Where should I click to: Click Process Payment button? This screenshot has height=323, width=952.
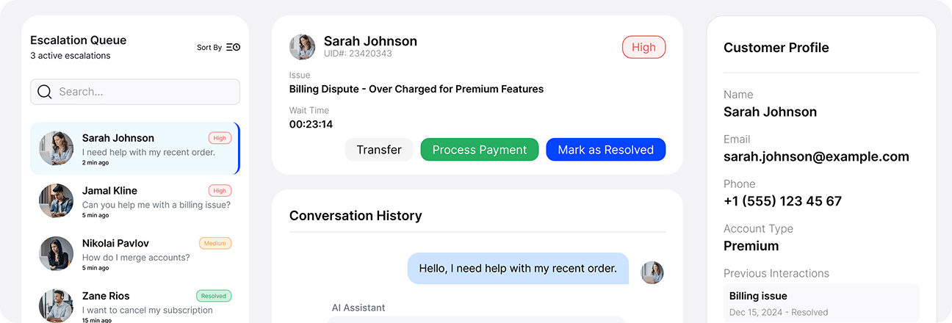click(x=480, y=150)
